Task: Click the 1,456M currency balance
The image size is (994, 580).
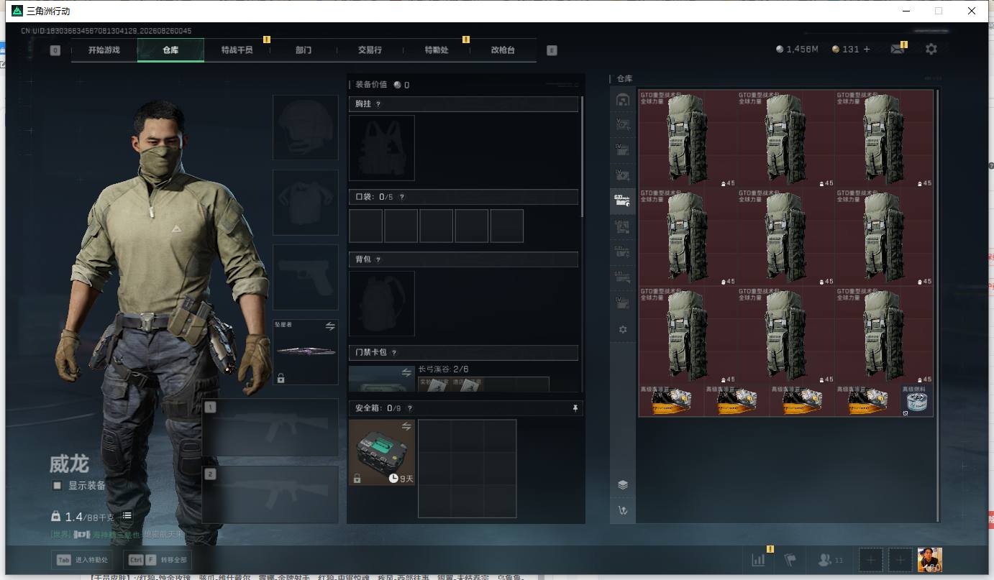Action: (x=798, y=50)
